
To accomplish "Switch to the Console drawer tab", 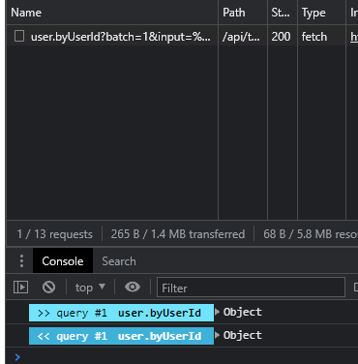I will [63, 260].
